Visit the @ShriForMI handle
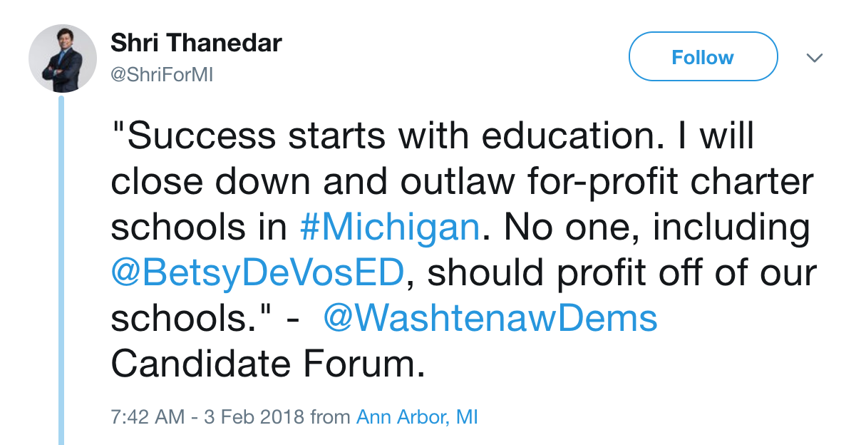The image size is (861, 445). pos(163,74)
